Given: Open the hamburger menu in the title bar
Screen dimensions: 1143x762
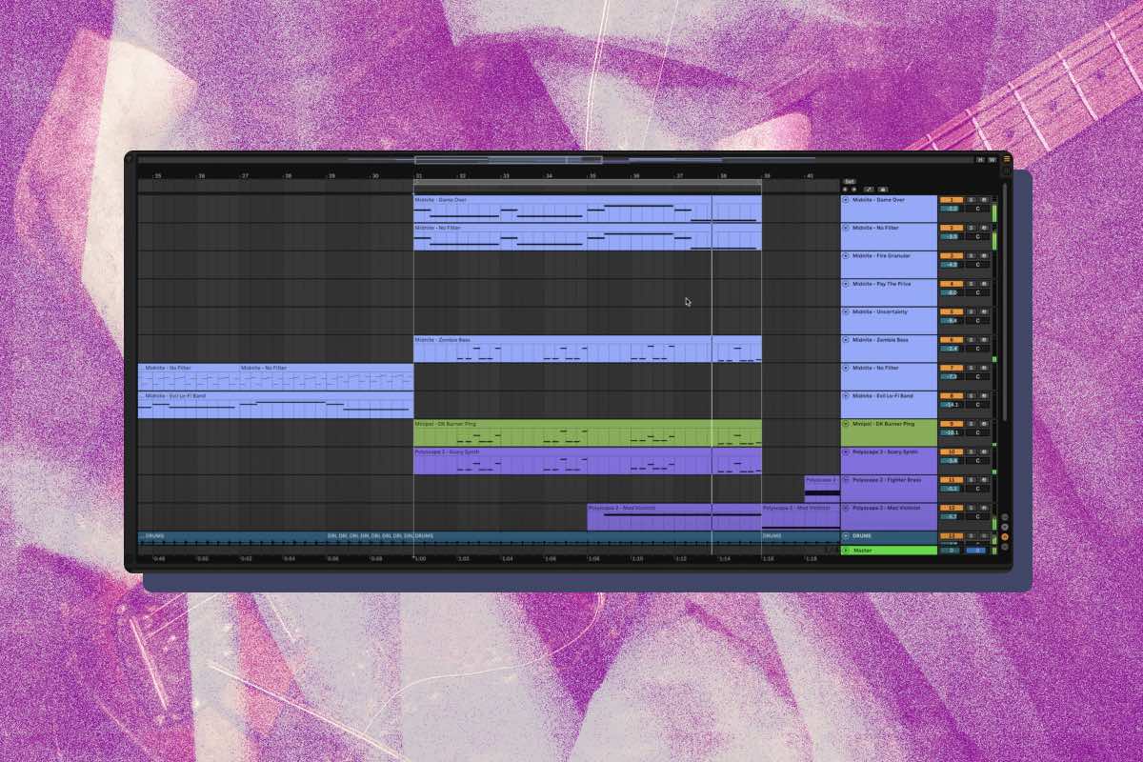Looking at the screenshot, I should coord(1008,160).
